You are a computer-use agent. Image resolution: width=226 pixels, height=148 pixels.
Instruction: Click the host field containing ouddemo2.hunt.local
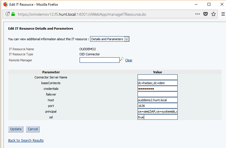(x=157, y=100)
